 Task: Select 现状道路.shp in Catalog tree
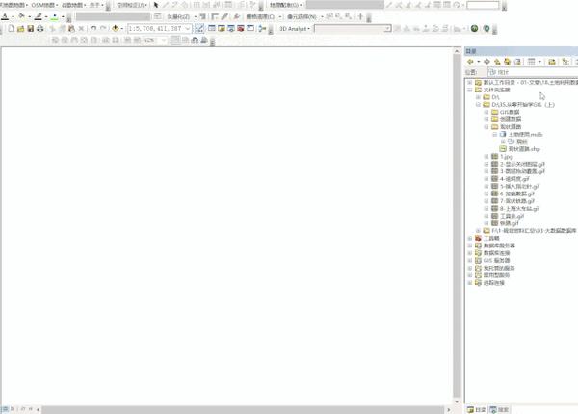pyautogui.click(x=524, y=149)
